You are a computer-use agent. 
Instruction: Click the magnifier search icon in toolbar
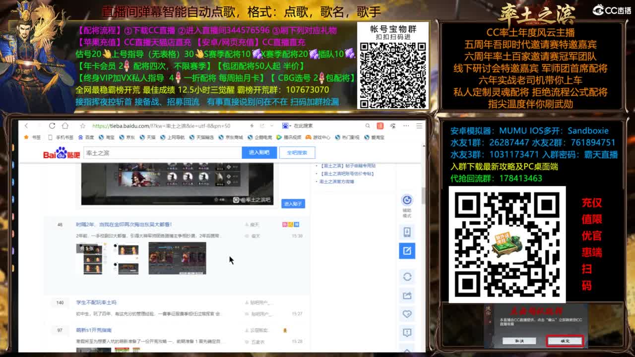(x=368, y=126)
